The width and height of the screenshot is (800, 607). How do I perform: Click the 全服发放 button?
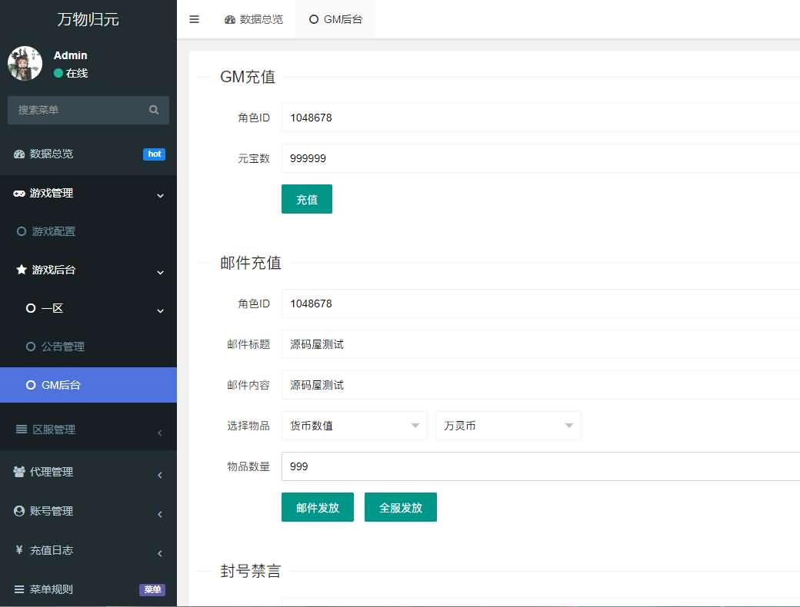coord(401,507)
